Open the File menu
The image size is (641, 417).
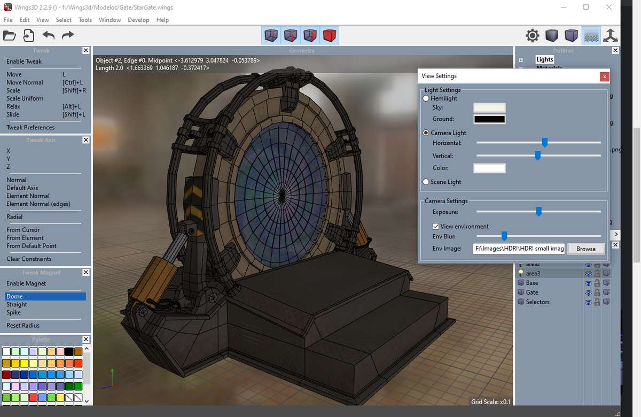(8, 20)
